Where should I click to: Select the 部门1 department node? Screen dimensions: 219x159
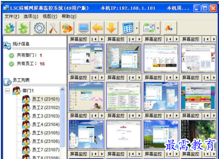pos(28,91)
